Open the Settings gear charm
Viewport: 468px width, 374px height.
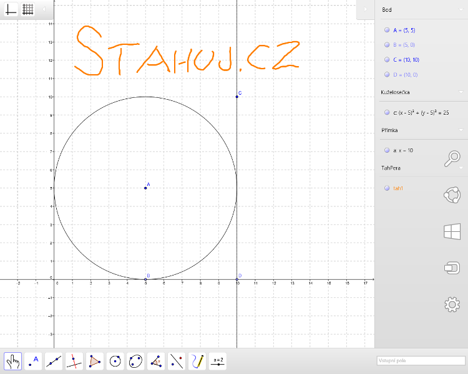[452, 305]
